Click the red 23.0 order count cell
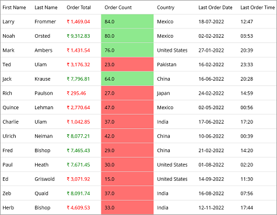277x215 pixels. (127, 64)
